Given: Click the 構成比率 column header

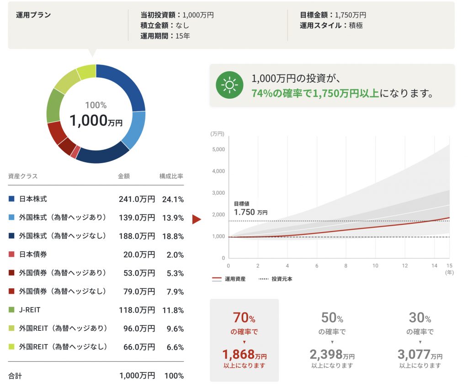Looking at the screenshot, I should pyautogui.click(x=171, y=176).
